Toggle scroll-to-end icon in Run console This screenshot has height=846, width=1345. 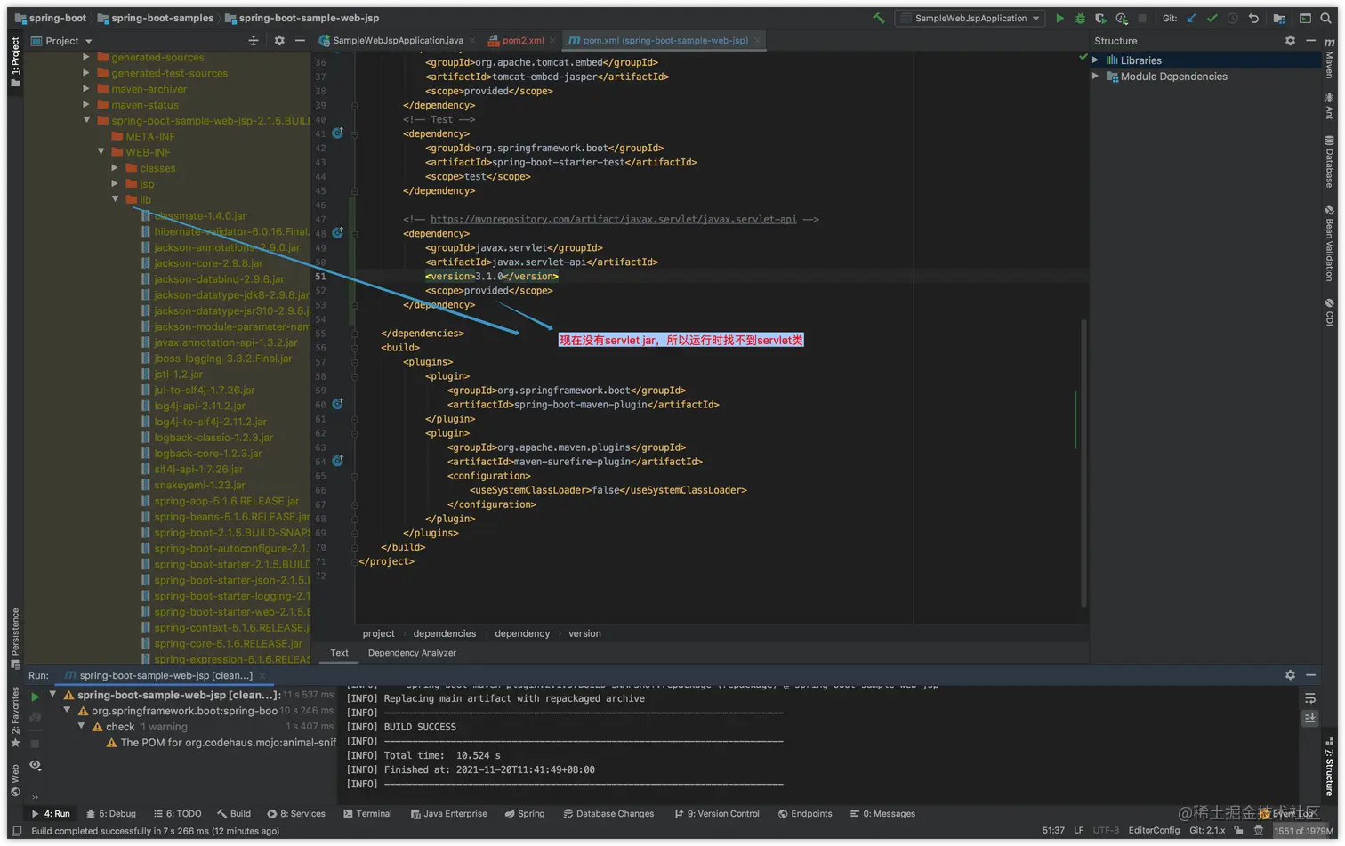pos(1310,718)
